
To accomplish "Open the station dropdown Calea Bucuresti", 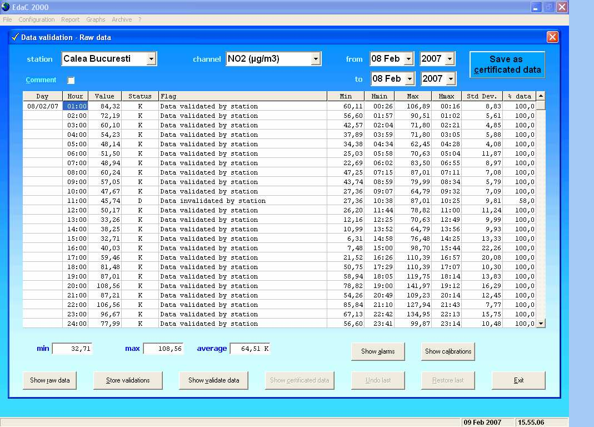I will click(x=151, y=59).
